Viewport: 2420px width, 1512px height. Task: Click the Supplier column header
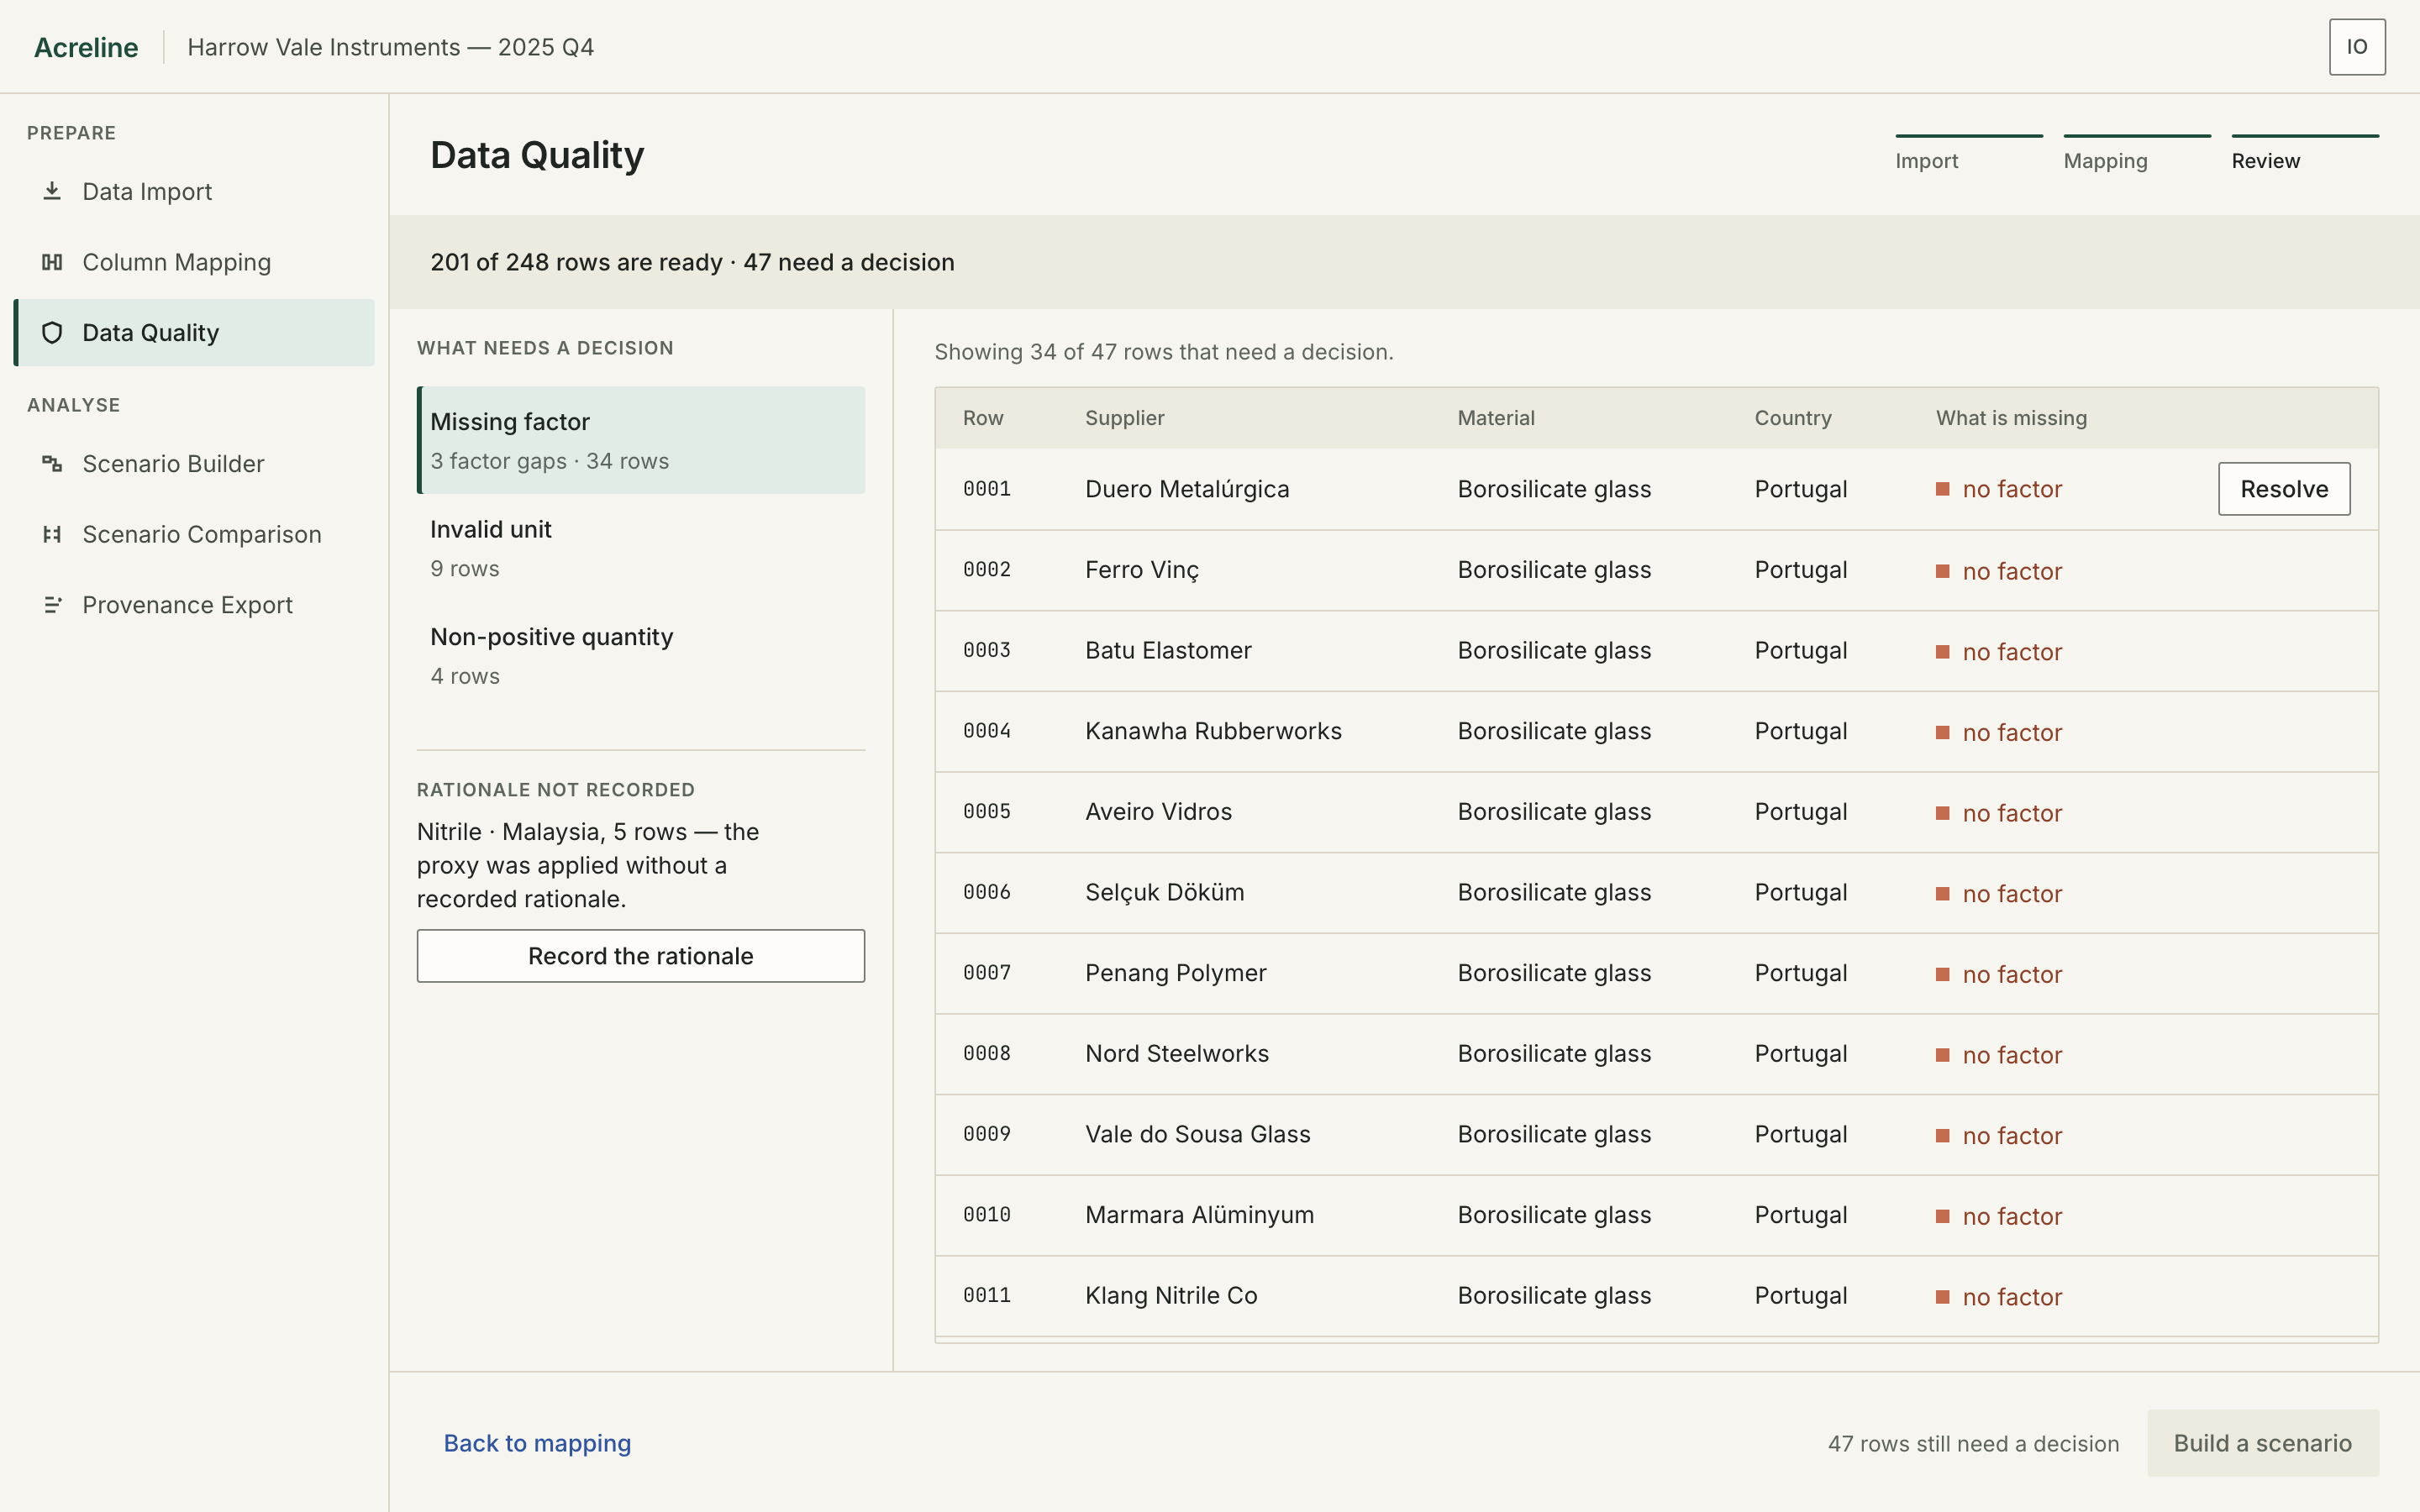(1124, 418)
